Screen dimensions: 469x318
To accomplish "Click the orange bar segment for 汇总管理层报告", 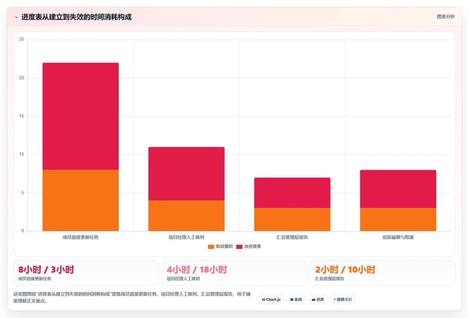I will click(292, 219).
